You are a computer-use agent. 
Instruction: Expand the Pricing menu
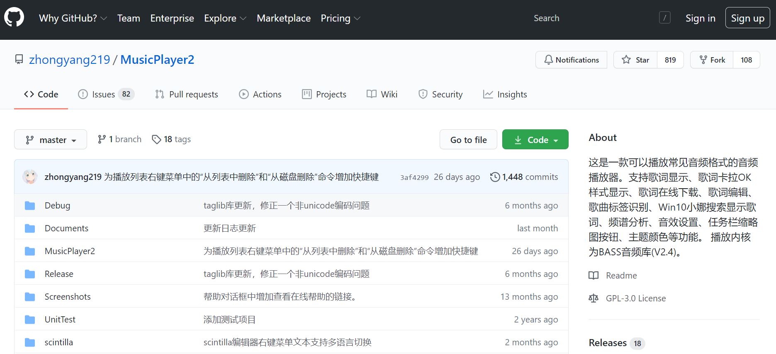(341, 18)
